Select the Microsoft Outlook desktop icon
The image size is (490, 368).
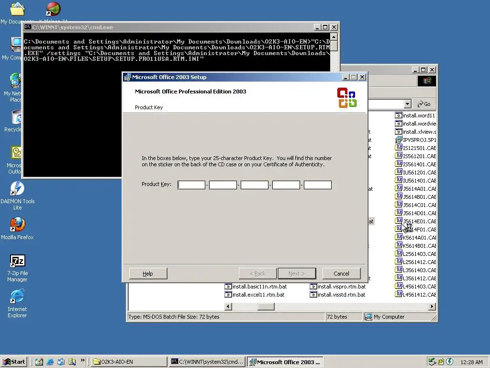[x=16, y=160]
